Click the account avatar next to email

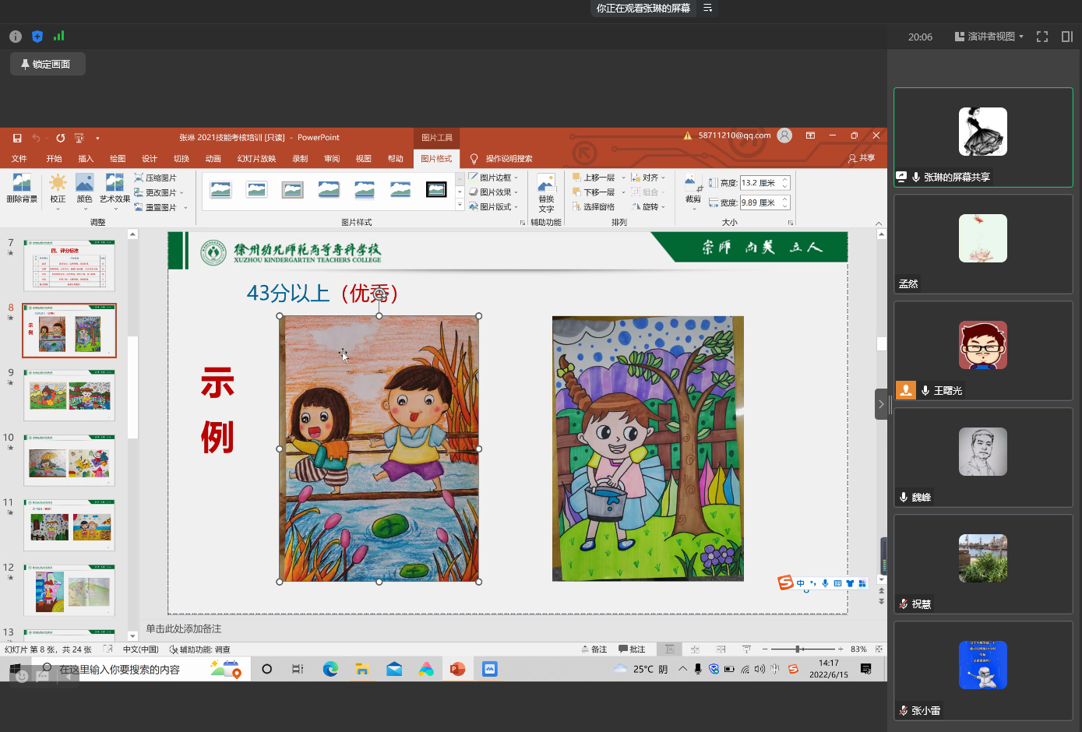pyautogui.click(x=784, y=135)
